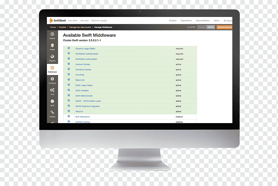Open the SwiftStack Authentication middleware link
This screenshot has height=186, width=278.
(87, 54)
